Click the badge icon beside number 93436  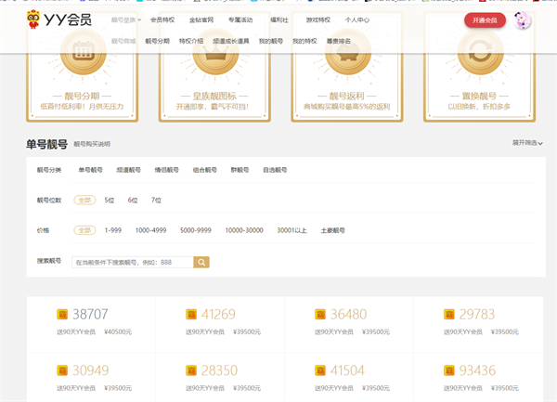449,370
